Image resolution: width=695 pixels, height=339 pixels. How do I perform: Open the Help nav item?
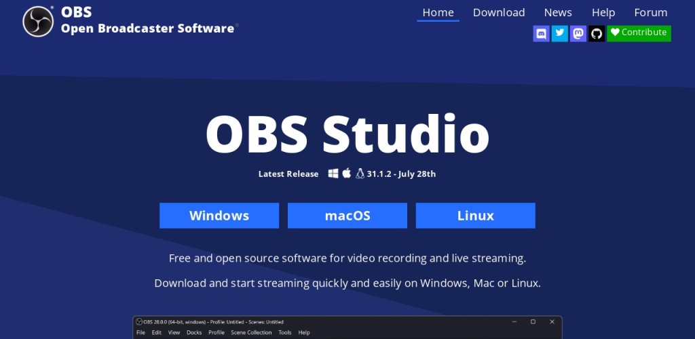(x=603, y=13)
